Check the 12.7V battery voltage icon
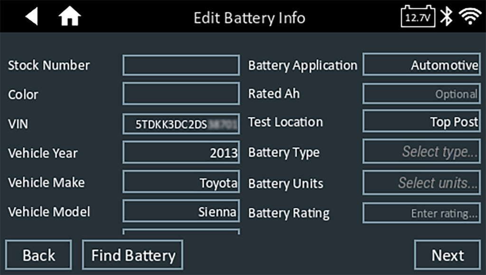This screenshot has height=275, width=486. coord(418,18)
